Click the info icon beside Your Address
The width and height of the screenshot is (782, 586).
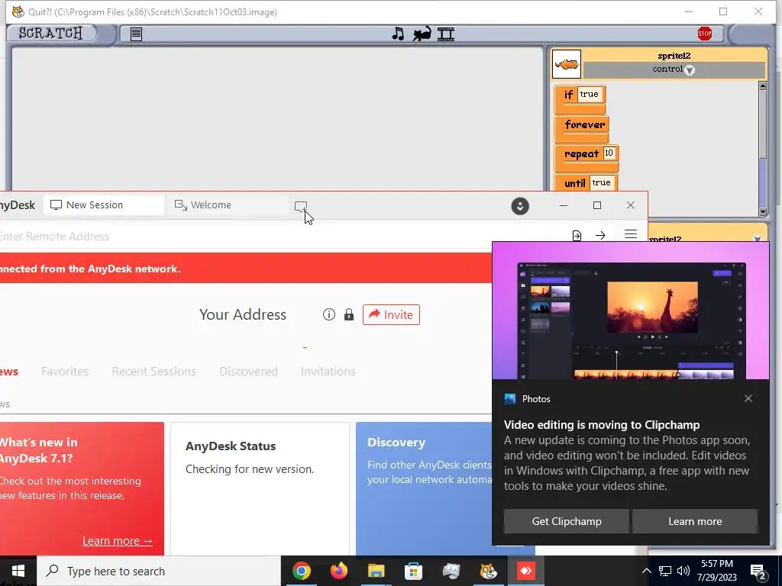(x=328, y=314)
